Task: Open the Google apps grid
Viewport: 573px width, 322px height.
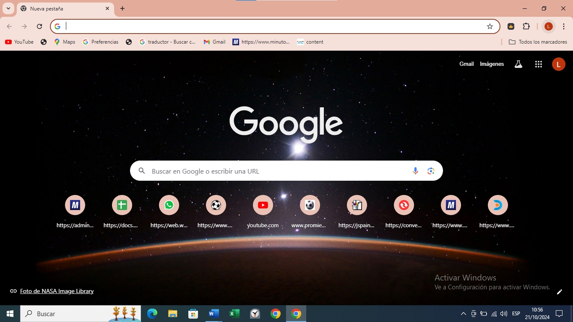Action: (539, 64)
